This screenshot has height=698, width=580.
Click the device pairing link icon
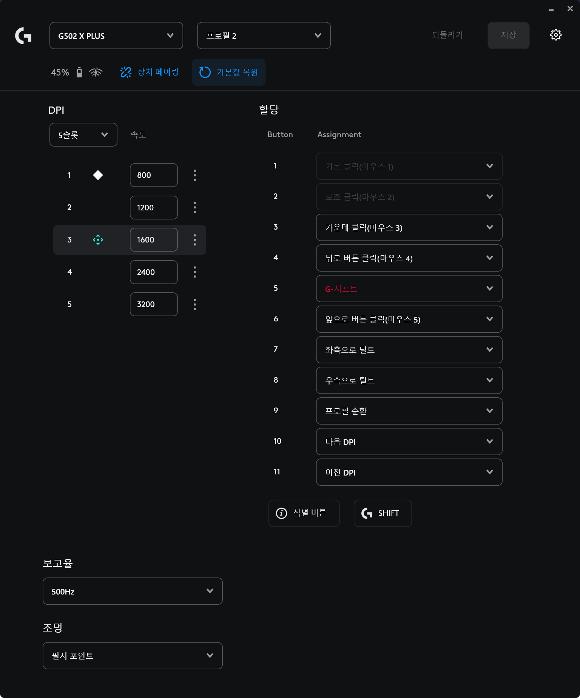click(x=126, y=72)
